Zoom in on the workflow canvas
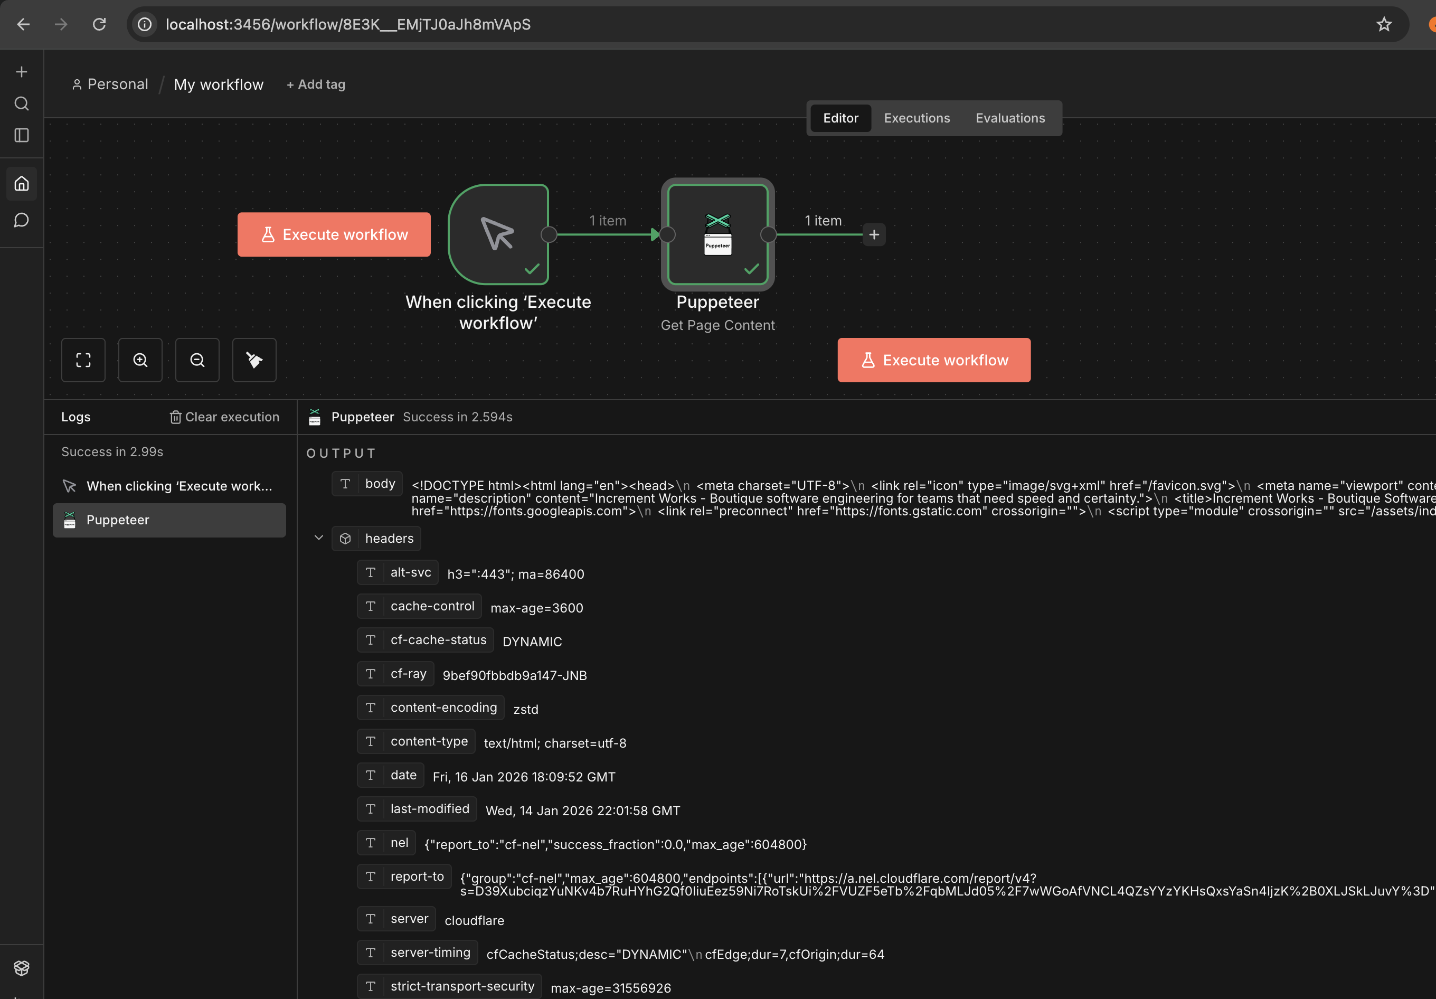Screen dimensions: 1436x999 [x=140, y=360]
